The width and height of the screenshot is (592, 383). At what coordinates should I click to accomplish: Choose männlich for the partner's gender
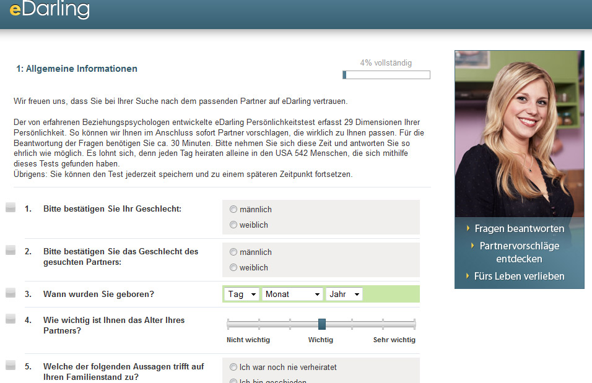[233, 252]
